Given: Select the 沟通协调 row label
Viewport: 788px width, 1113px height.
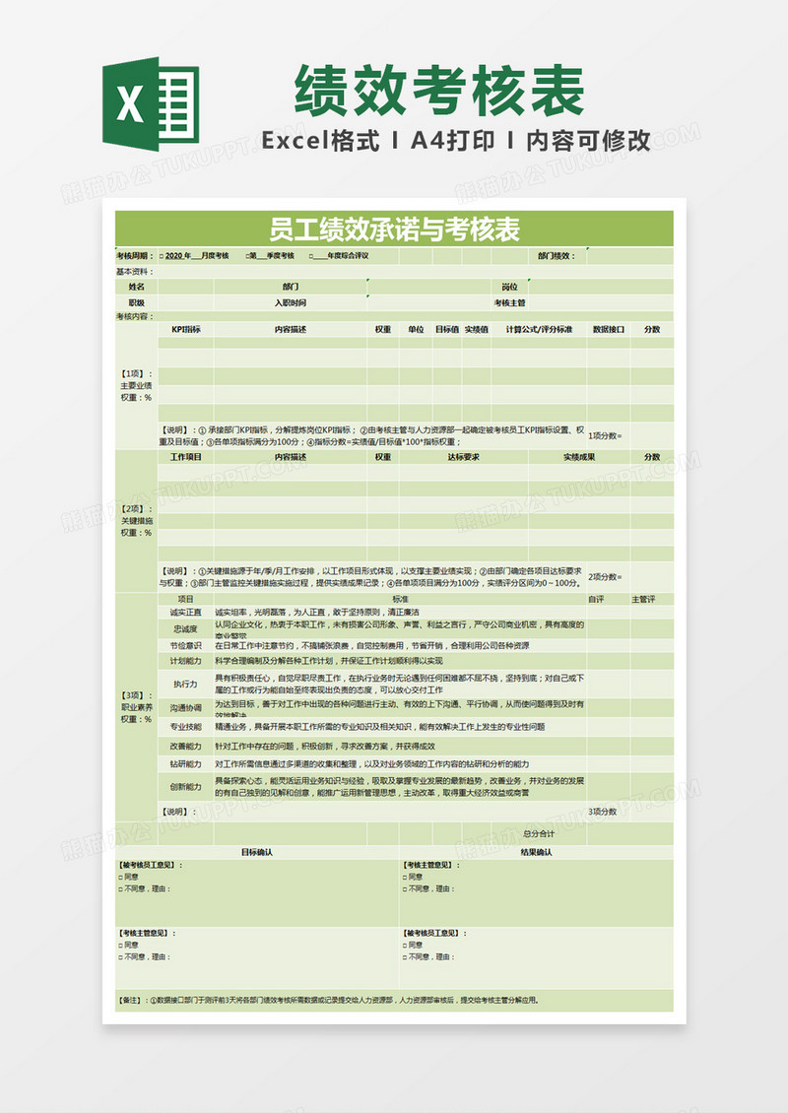Looking at the screenshot, I should (x=186, y=708).
